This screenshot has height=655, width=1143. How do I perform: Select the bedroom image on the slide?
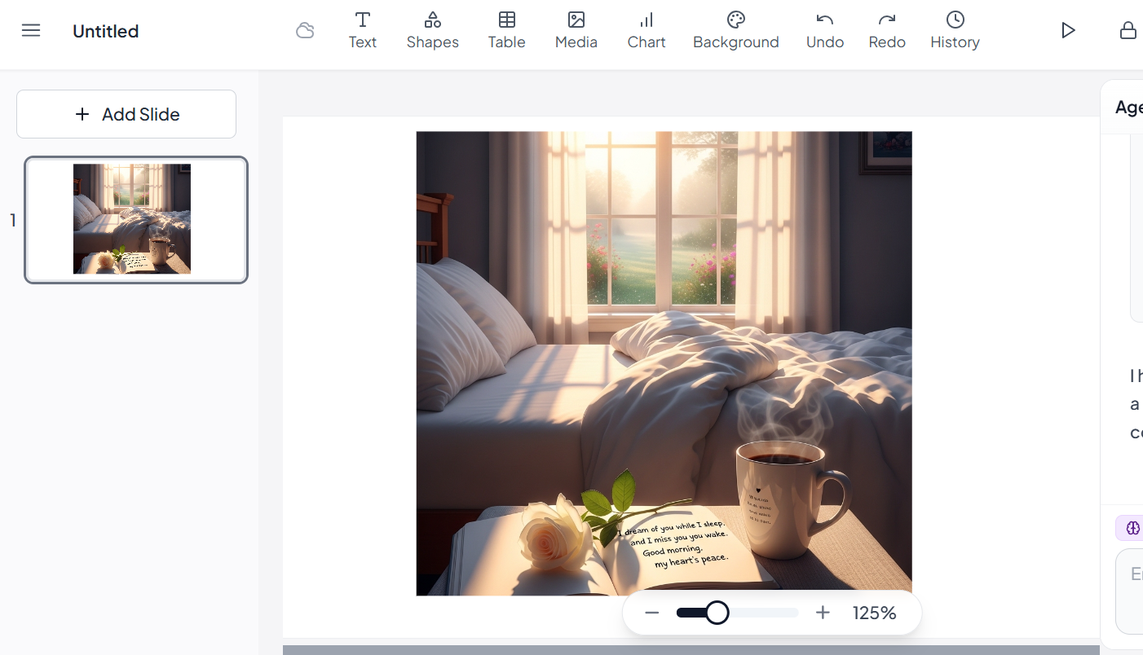coord(664,363)
